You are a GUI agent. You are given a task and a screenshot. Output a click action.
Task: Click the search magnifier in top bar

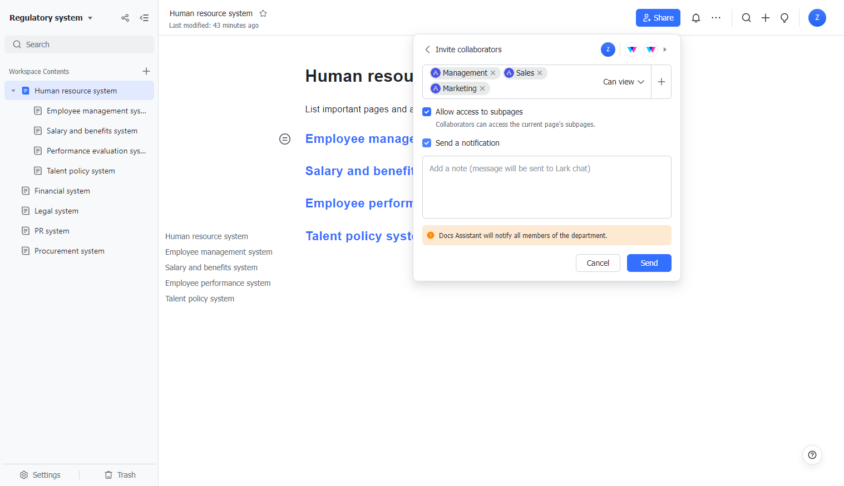747,18
